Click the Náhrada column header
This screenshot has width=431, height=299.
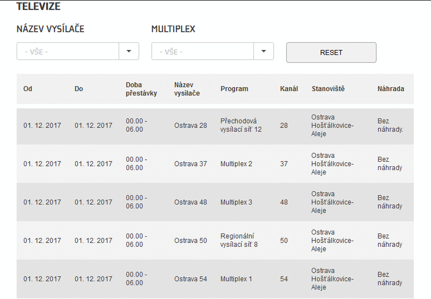pyautogui.click(x=391, y=89)
